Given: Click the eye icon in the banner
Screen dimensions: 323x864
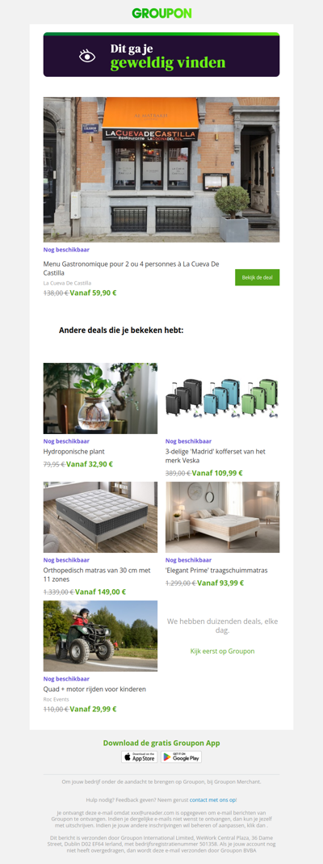Looking at the screenshot, I should click(x=87, y=56).
